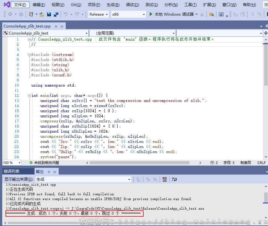Collapse the main function code block
This screenshot has height=226, width=268.
point(29,96)
